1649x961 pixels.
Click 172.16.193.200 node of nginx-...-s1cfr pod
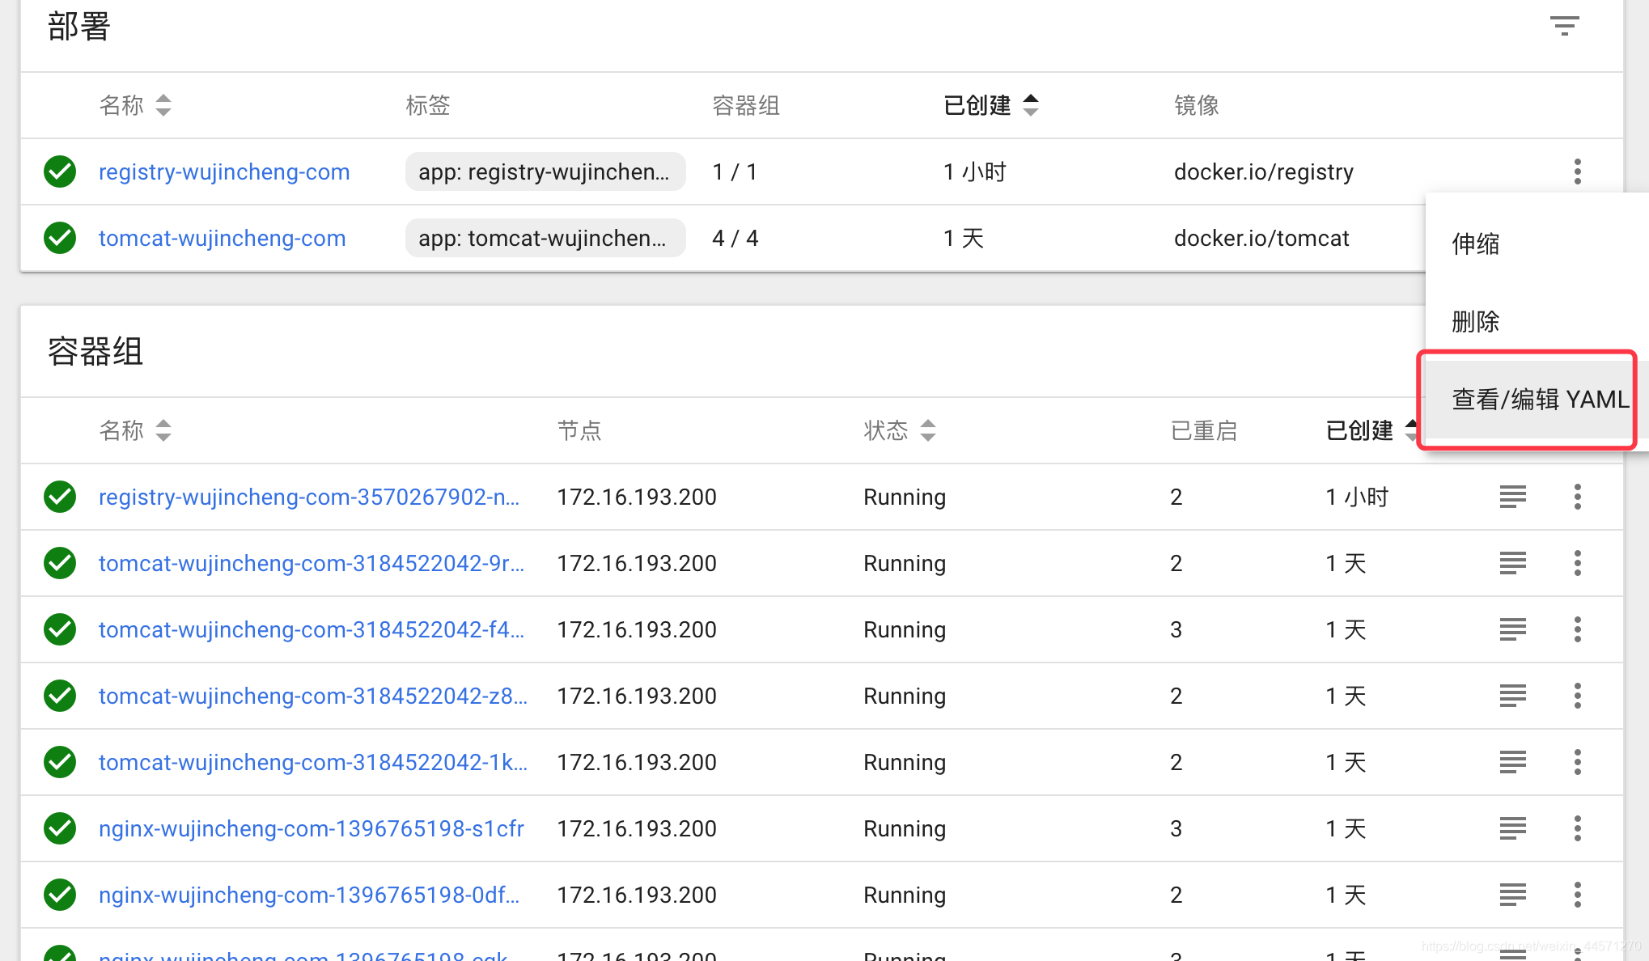[x=636, y=828]
